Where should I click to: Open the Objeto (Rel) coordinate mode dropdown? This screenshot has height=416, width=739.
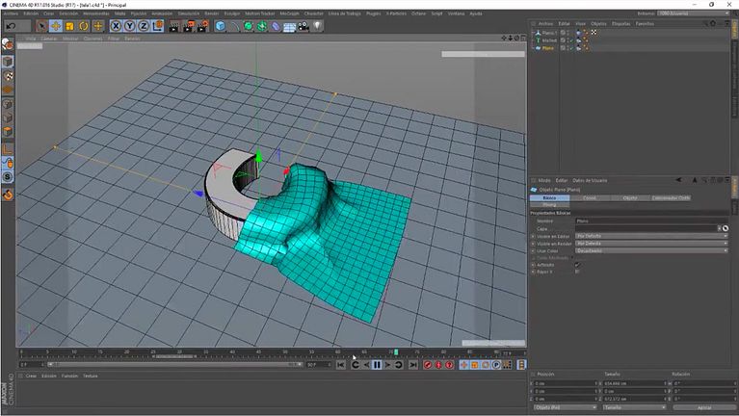[566, 407]
